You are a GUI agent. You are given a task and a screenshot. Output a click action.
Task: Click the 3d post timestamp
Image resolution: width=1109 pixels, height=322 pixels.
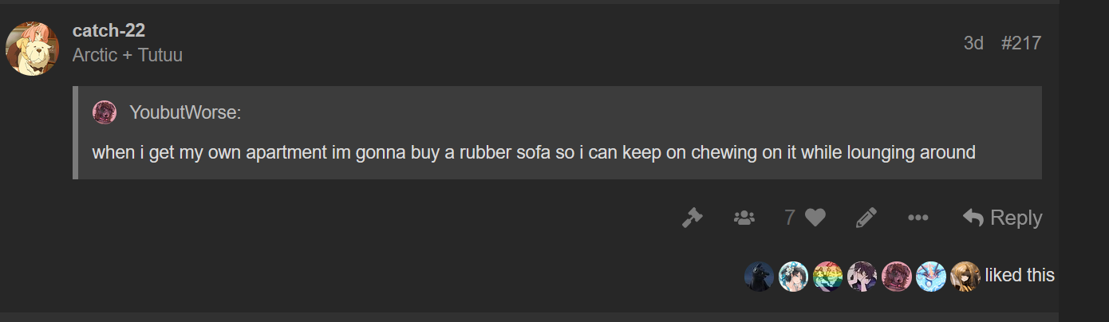[973, 43]
